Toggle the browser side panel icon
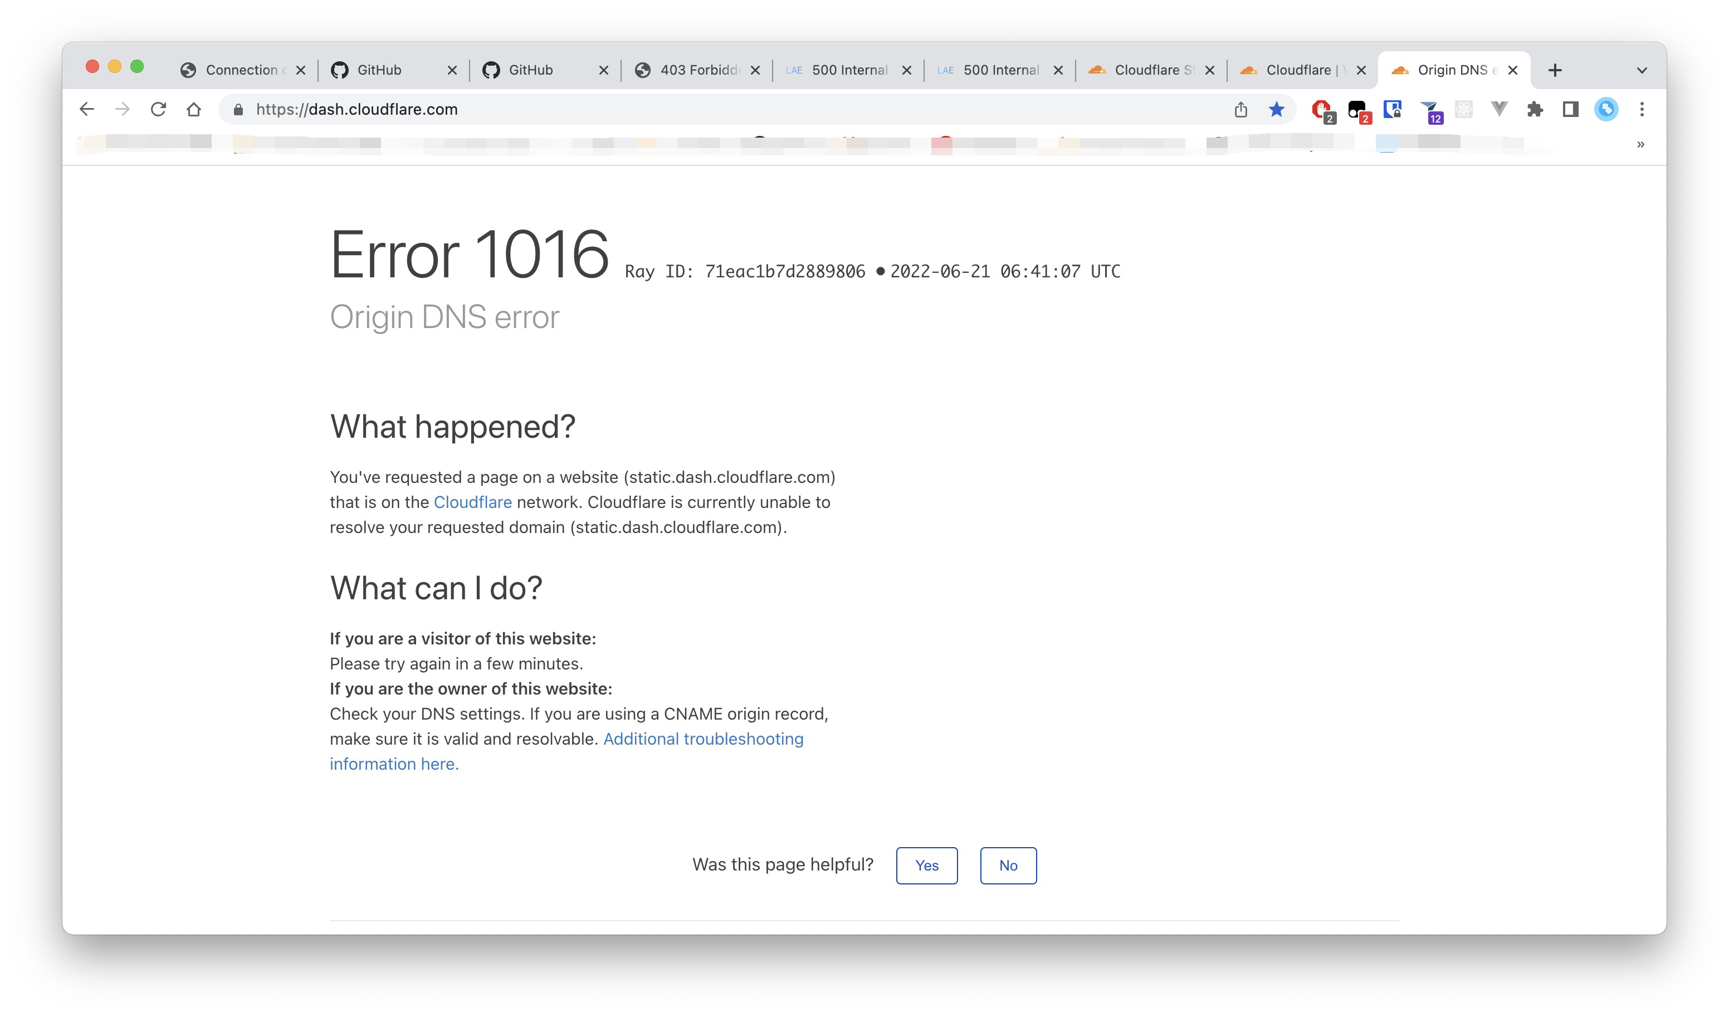The width and height of the screenshot is (1729, 1017). coord(1570,109)
